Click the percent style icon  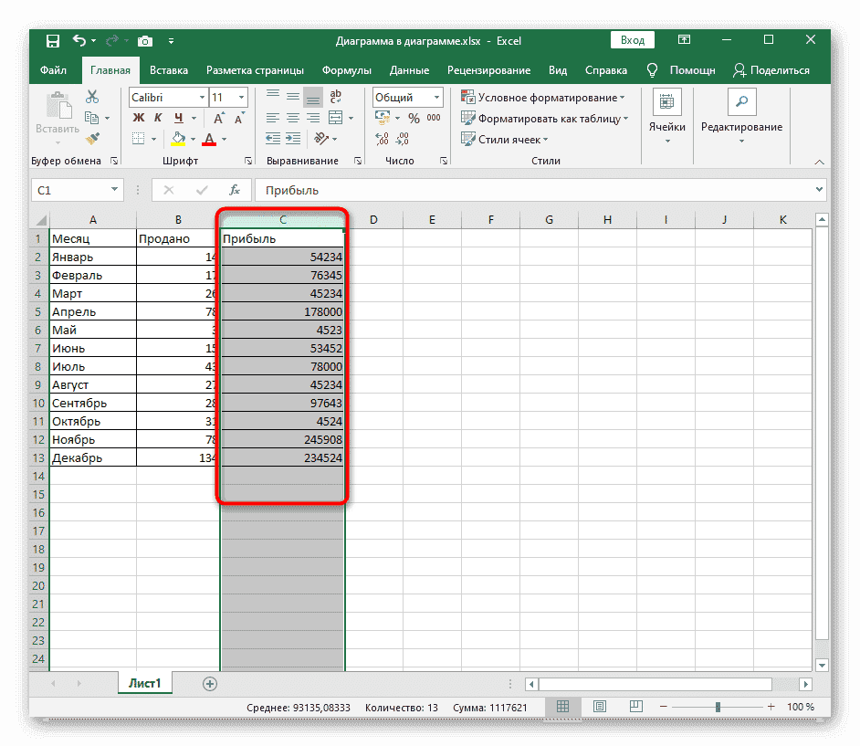[414, 118]
